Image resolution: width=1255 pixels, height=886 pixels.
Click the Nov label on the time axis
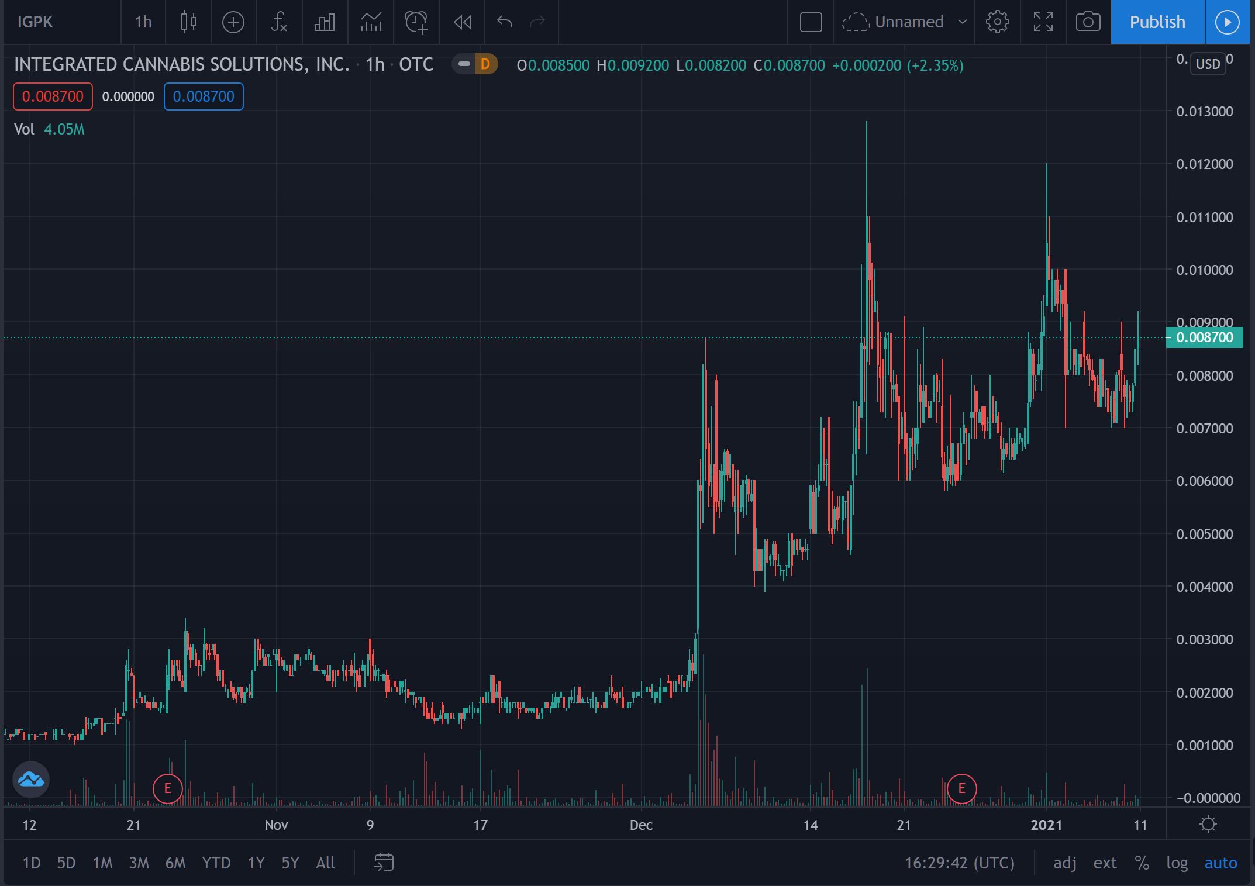[x=276, y=825]
